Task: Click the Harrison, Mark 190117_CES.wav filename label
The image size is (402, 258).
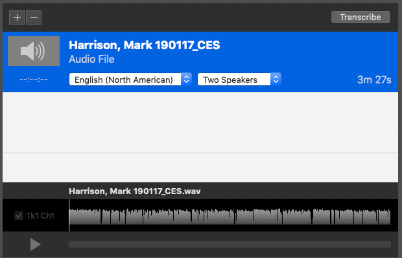Action: (x=135, y=191)
